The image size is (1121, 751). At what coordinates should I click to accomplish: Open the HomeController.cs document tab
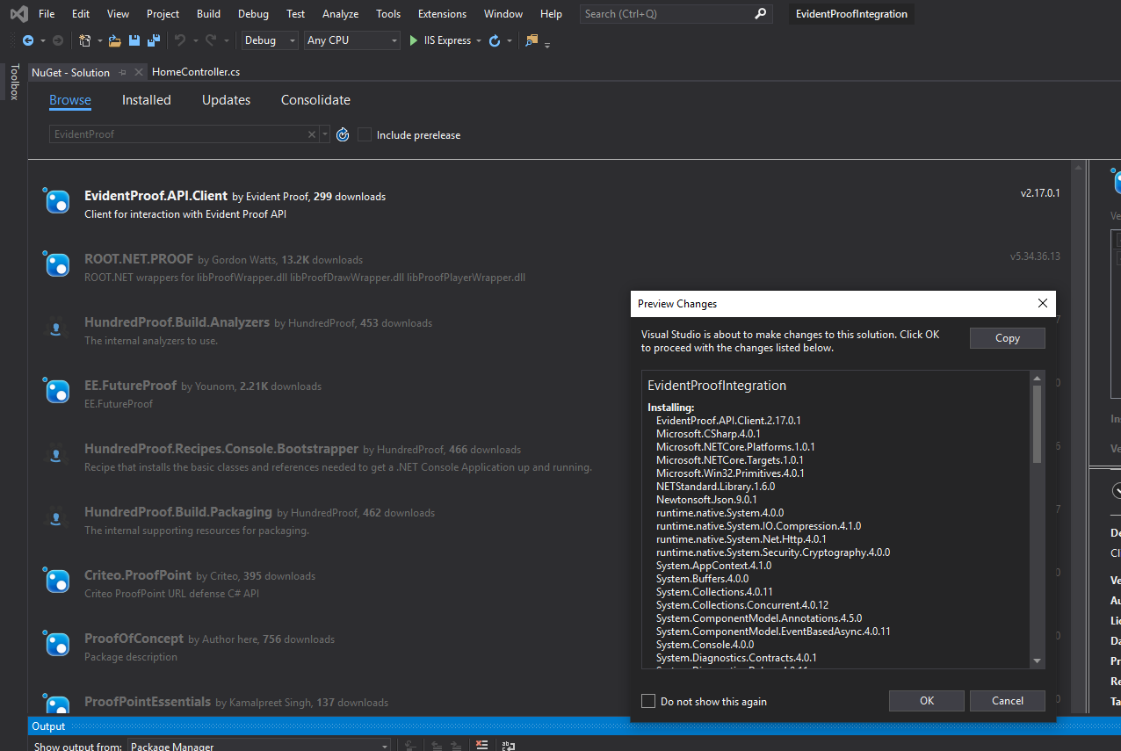coord(196,72)
